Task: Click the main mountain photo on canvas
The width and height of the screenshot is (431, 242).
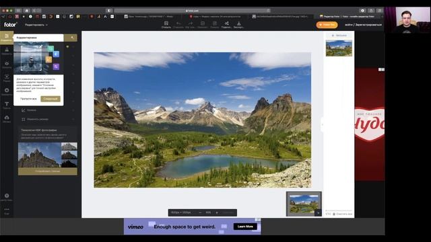Action: pyautogui.click(x=203, y=120)
